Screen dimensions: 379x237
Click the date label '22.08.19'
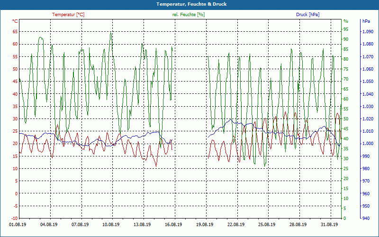235,224
